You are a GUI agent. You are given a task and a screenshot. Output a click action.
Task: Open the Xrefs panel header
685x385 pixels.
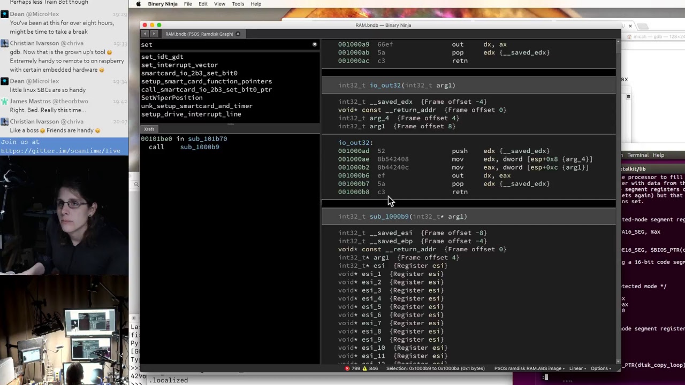click(x=149, y=129)
